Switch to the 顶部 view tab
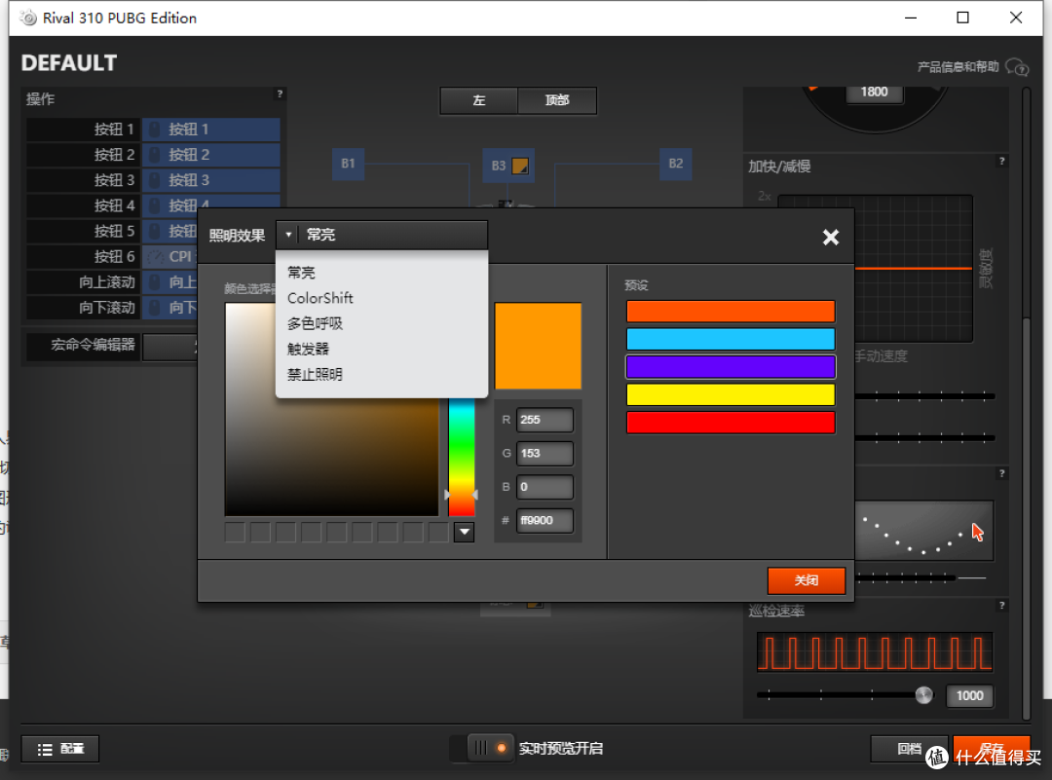Viewport: 1052px width, 780px height. 557,100
